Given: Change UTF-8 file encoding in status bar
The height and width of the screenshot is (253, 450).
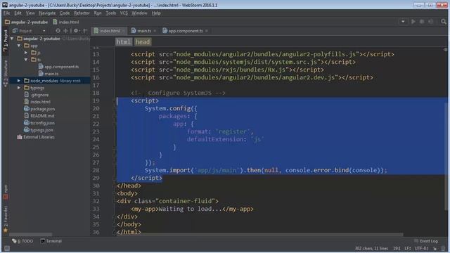Looking at the screenshot, I should pos(422,248).
